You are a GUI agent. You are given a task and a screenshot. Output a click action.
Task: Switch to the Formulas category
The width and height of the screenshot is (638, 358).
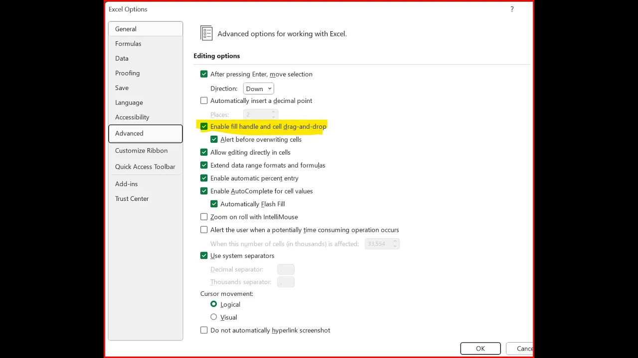click(145, 44)
